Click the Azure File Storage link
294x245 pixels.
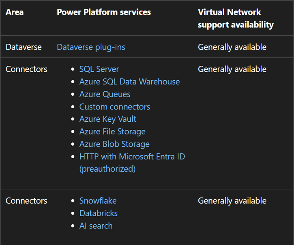[x=112, y=131]
